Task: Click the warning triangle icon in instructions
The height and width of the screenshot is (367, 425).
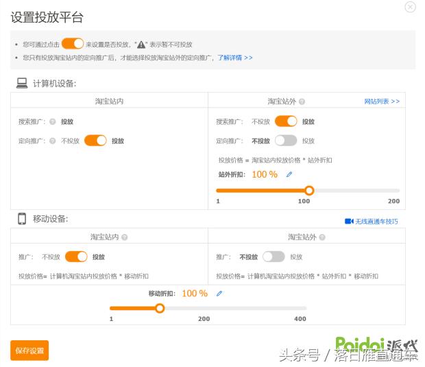Action: tap(141, 45)
